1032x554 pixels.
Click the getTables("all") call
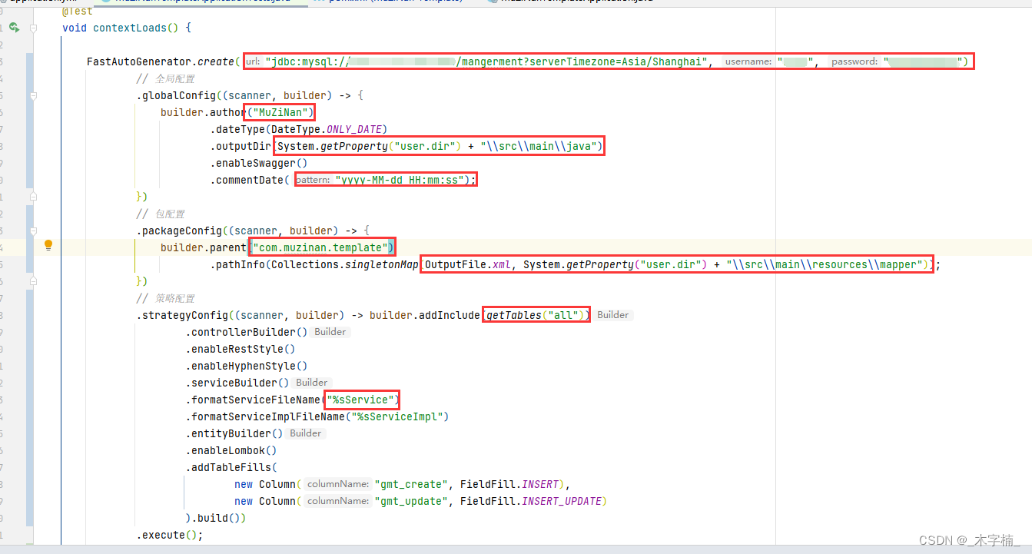(536, 315)
